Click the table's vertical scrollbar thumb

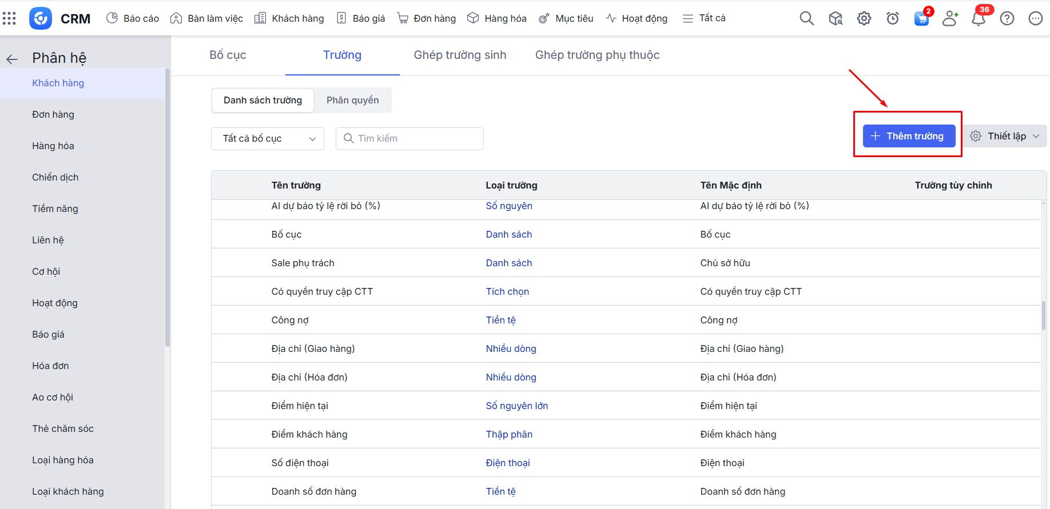click(x=1044, y=315)
